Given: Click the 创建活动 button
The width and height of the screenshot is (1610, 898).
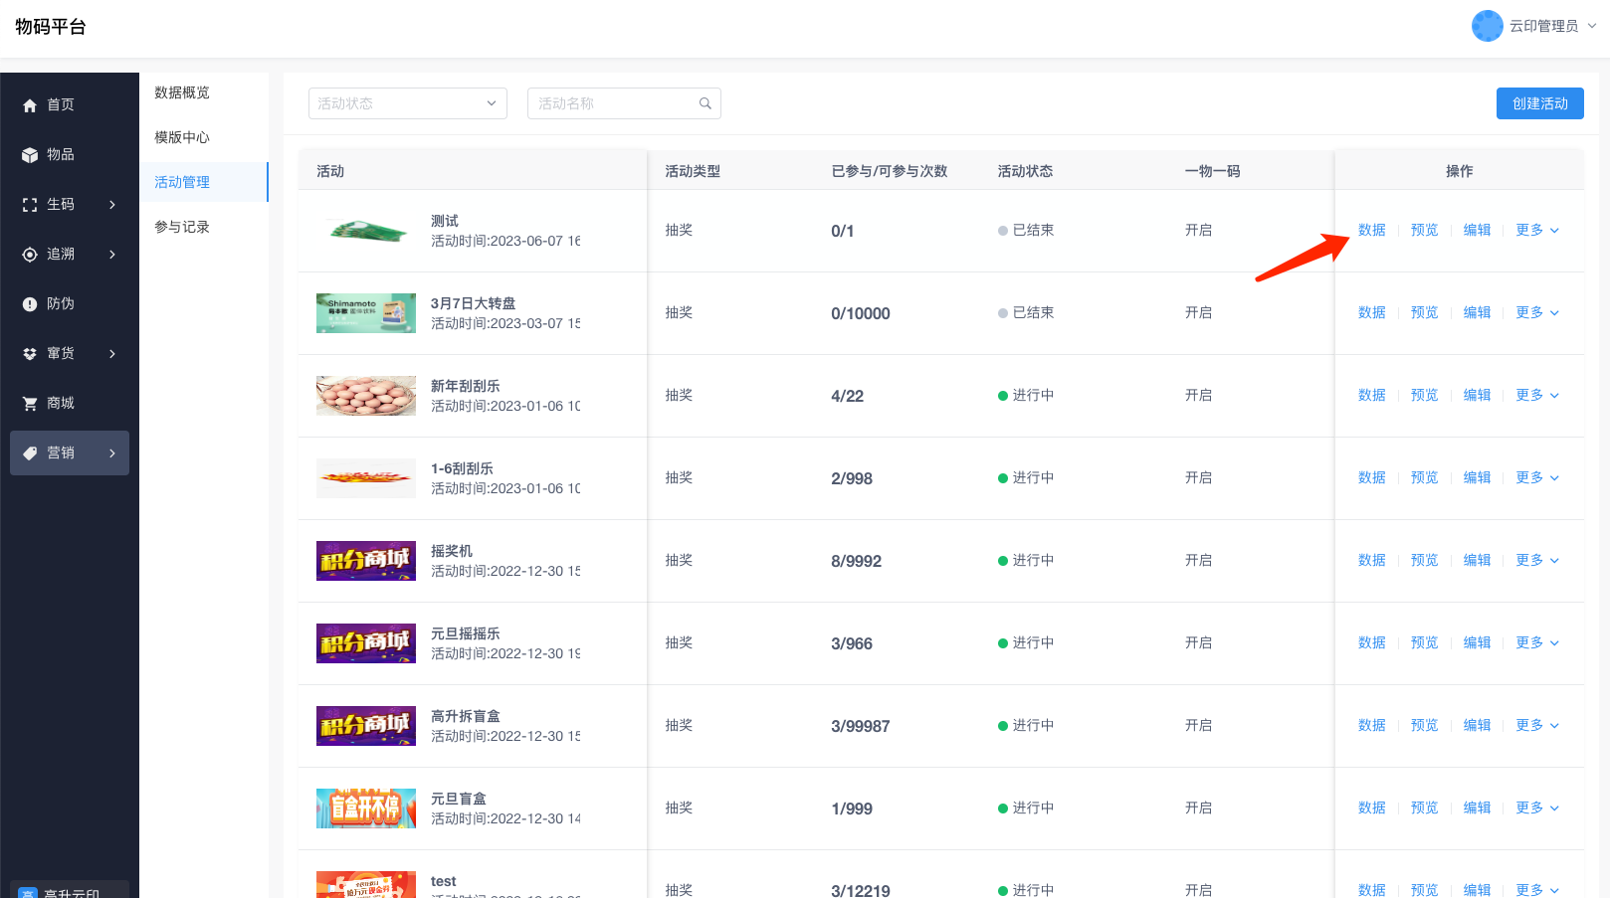Looking at the screenshot, I should (x=1540, y=103).
